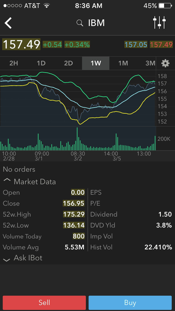Tap the 52w.High value 175.29
This screenshot has height=311, width=175.
[74, 214]
